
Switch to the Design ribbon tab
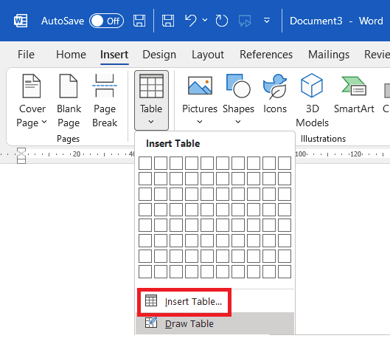pyautogui.click(x=159, y=55)
